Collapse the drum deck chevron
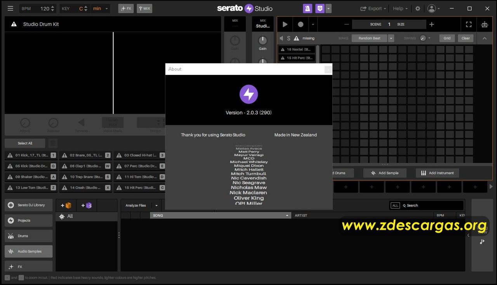Viewport: 497px width, 285px height. pyautogui.click(x=485, y=38)
